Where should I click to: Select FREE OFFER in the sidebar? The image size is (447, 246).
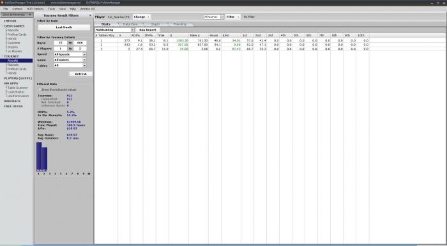click(13, 106)
